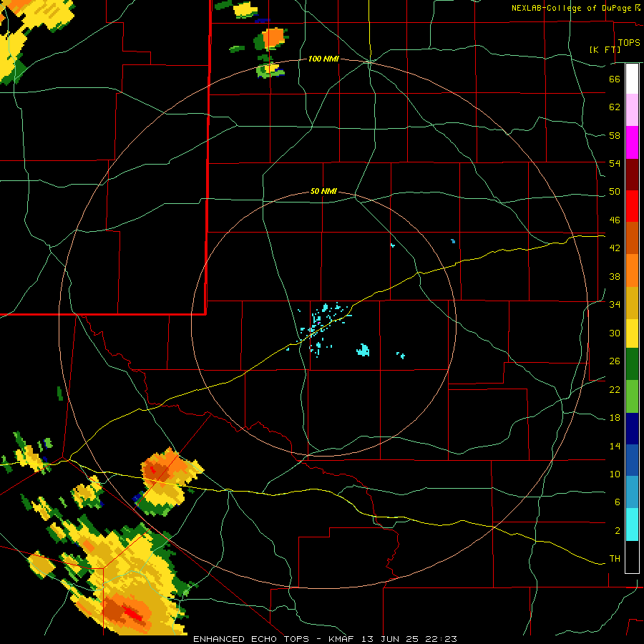Click the legend value 38
Image resolution: width=644 pixels, height=644 pixels.
[x=615, y=277]
